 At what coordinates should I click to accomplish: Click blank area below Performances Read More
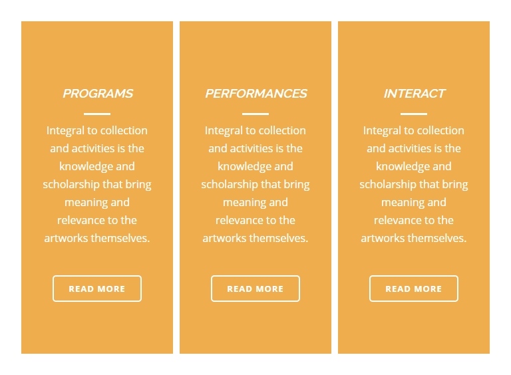255,328
